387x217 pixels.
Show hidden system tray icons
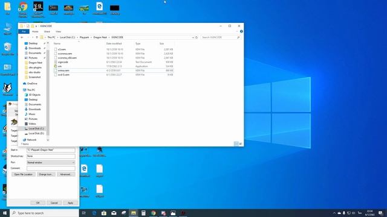click(334, 213)
